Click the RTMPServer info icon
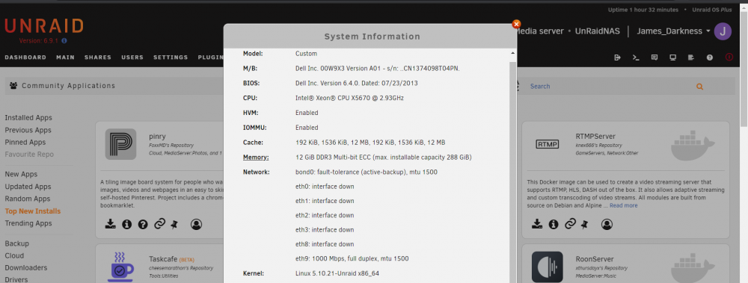This screenshot has height=283, width=748. [x=554, y=224]
